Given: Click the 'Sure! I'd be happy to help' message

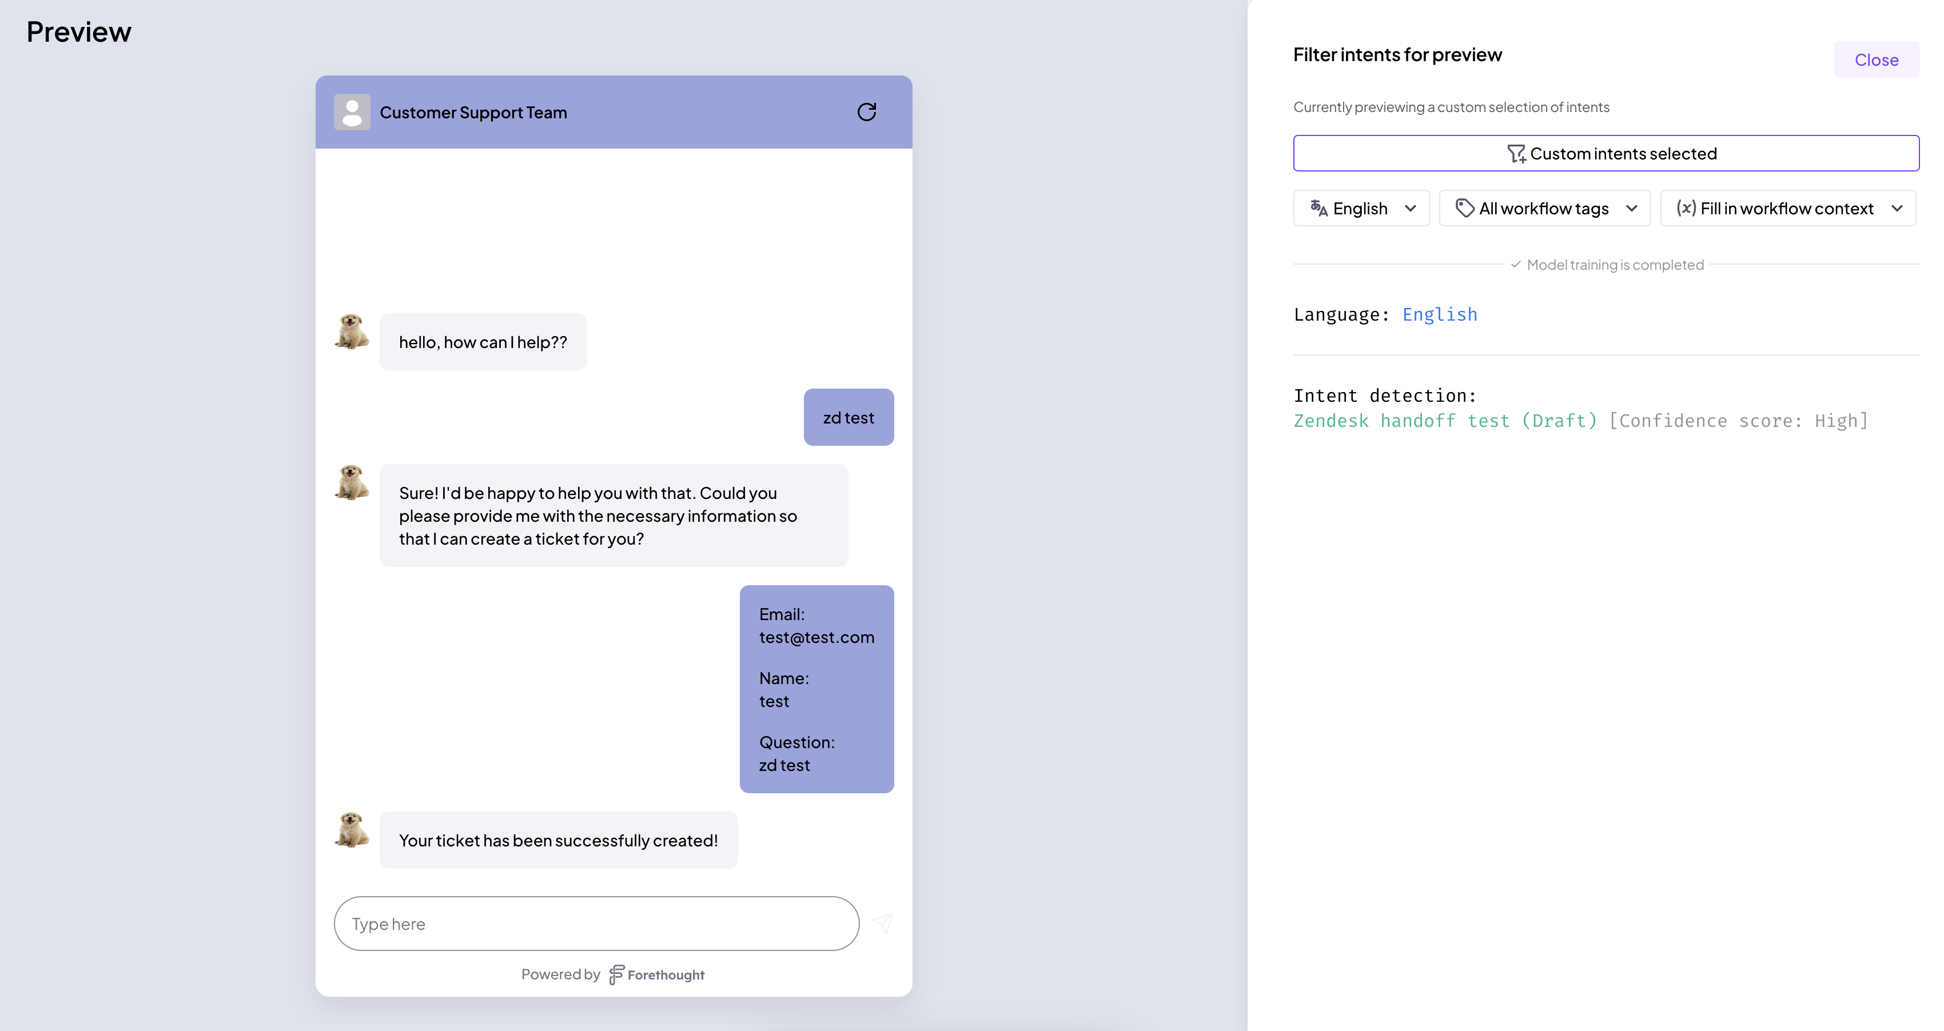Looking at the screenshot, I should [614, 515].
